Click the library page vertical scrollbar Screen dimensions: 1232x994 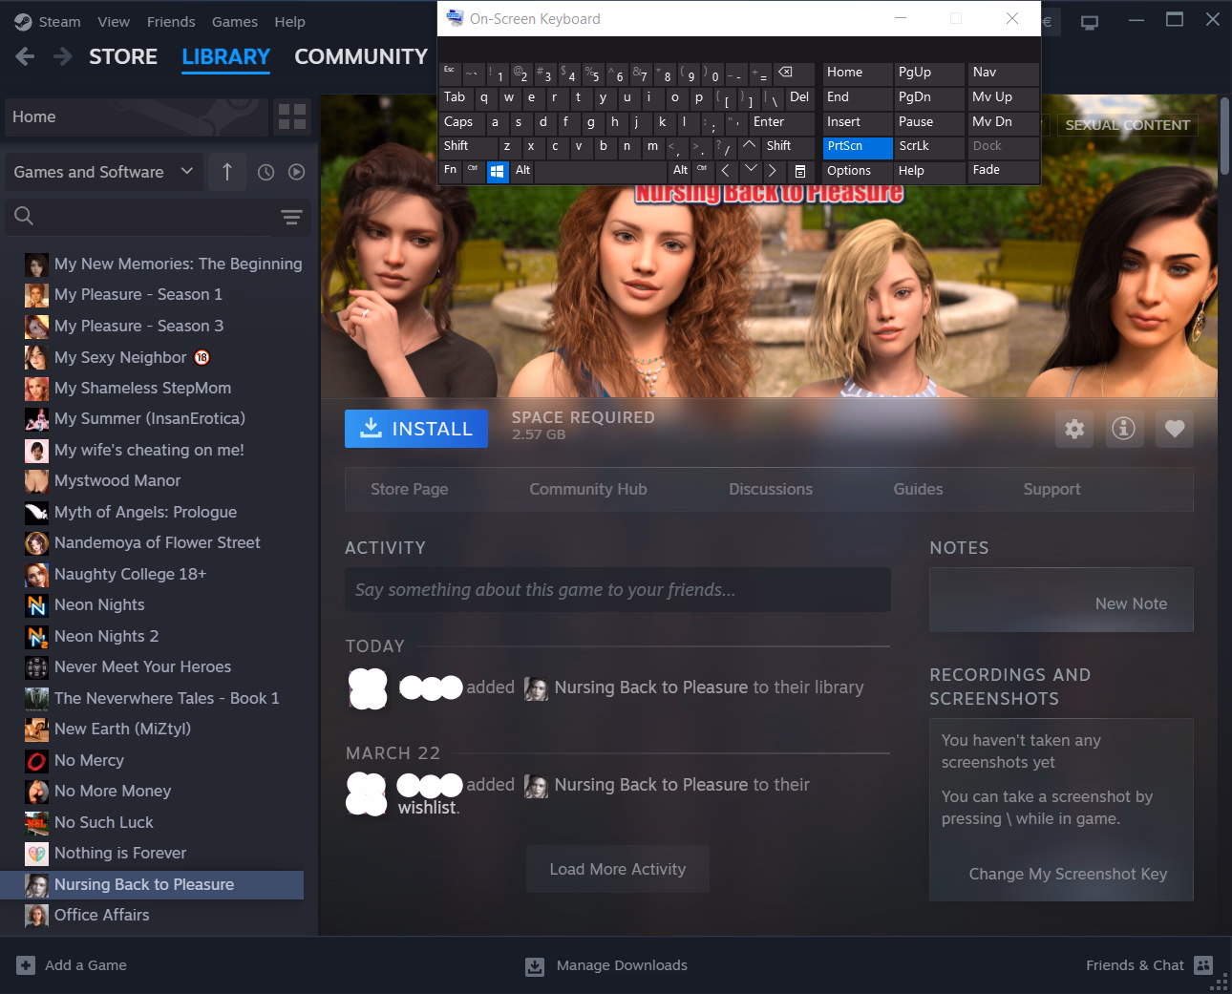coord(1224,135)
